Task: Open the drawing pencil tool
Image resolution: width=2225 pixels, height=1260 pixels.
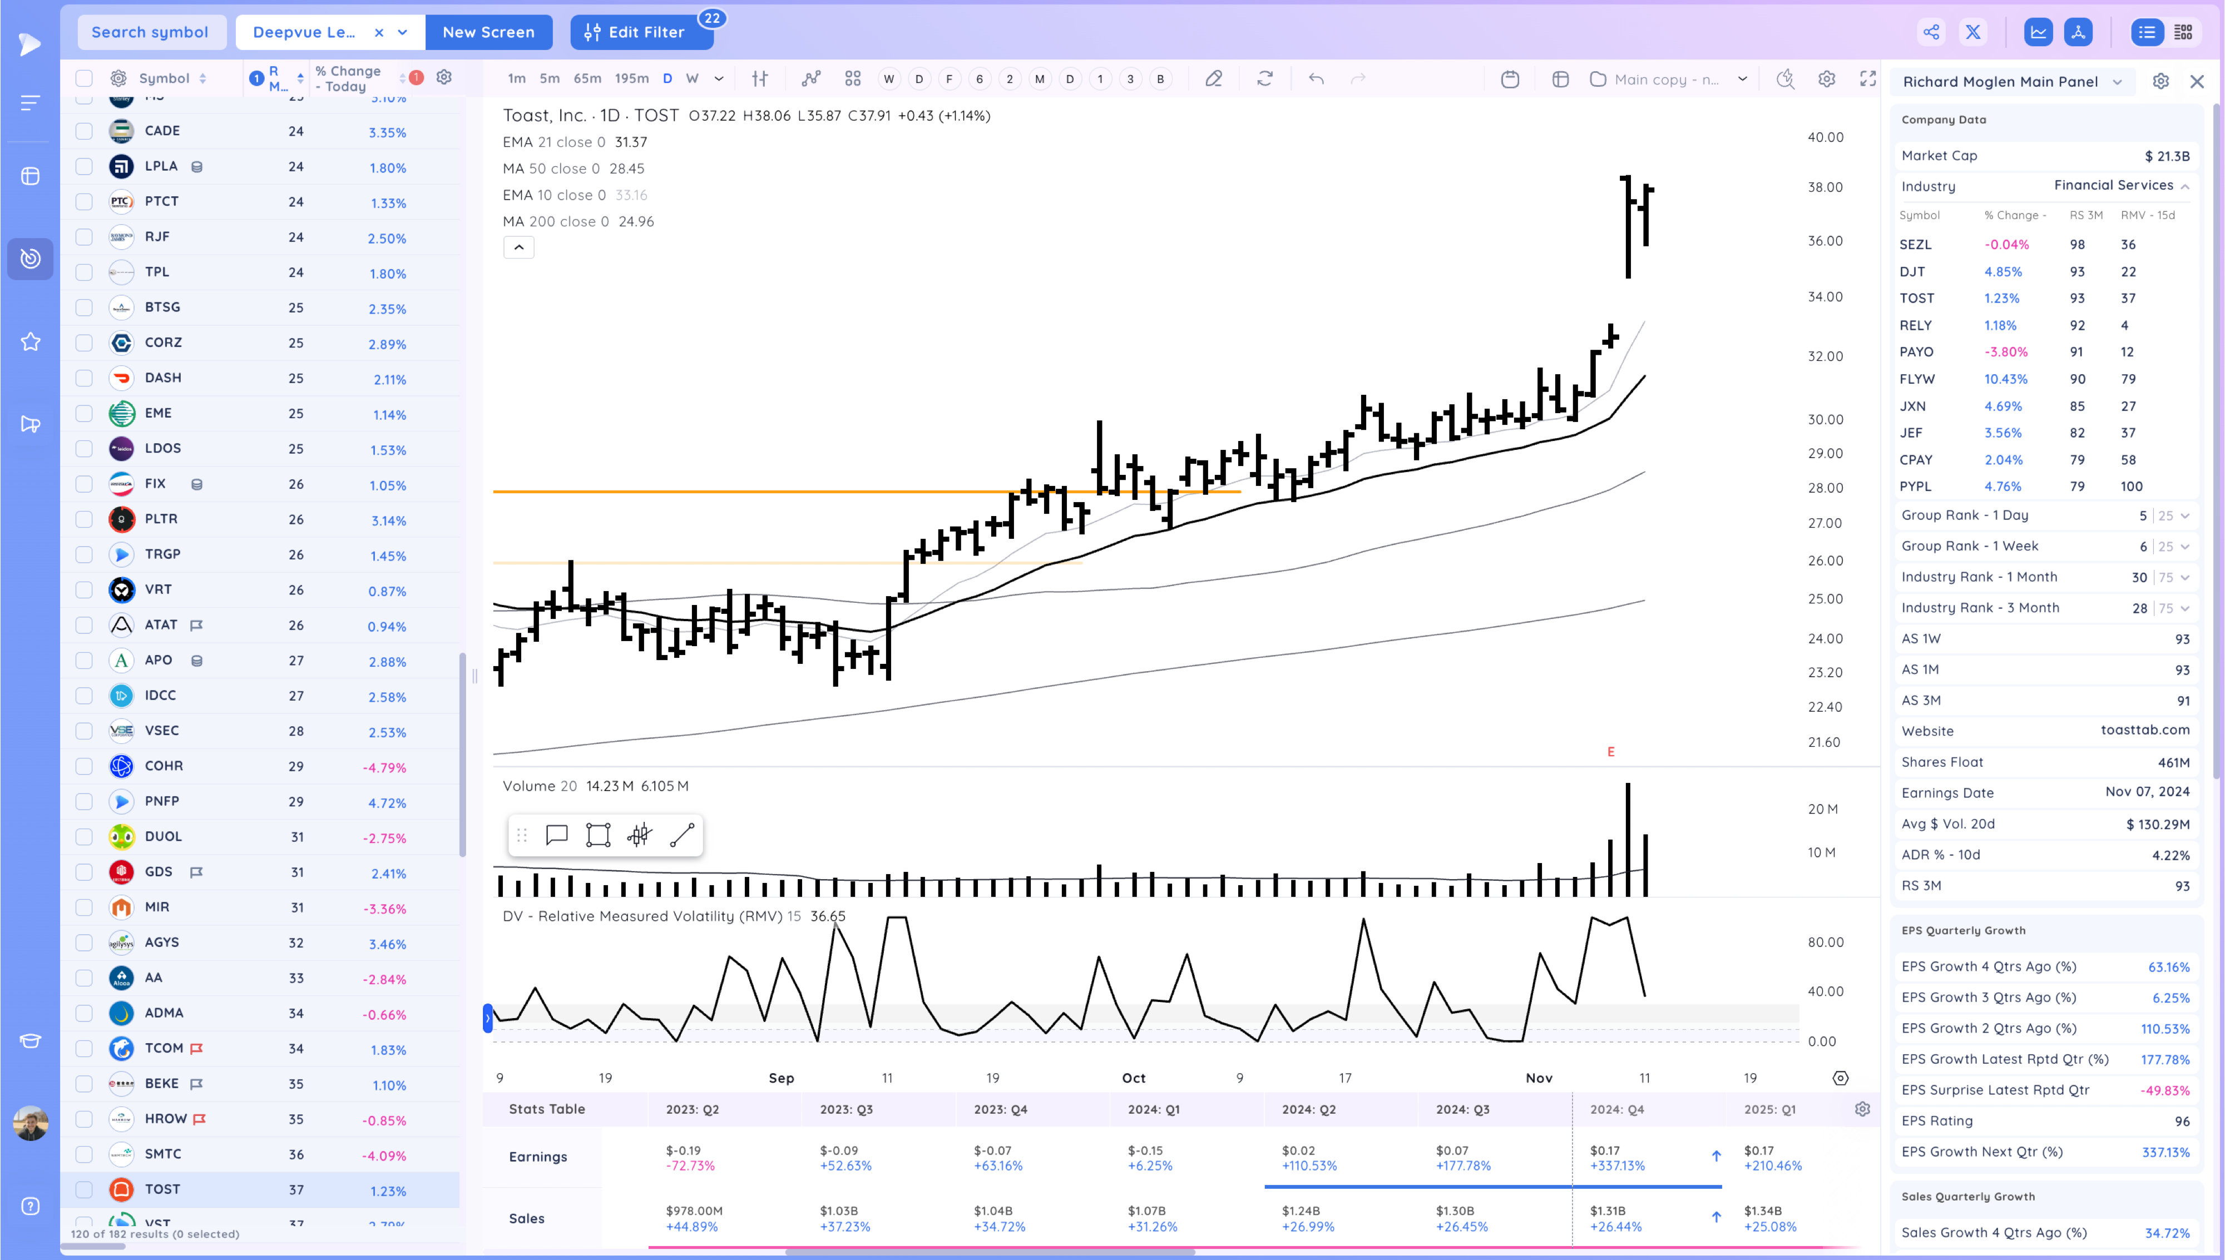Action: point(1213,79)
